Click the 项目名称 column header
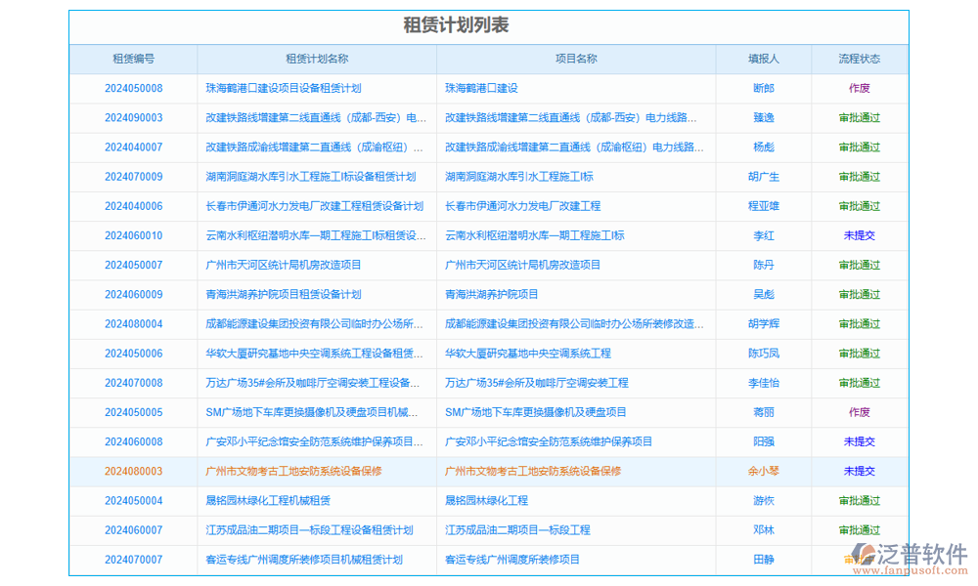The width and height of the screenshot is (978, 586). [x=575, y=59]
